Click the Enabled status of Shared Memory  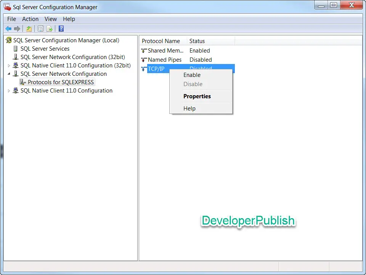[199, 50]
